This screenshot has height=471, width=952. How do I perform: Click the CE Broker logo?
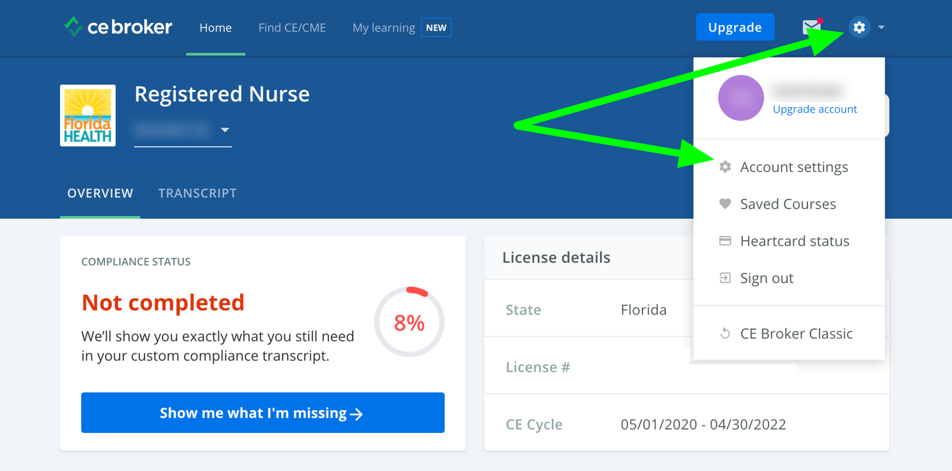[x=118, y=27]
